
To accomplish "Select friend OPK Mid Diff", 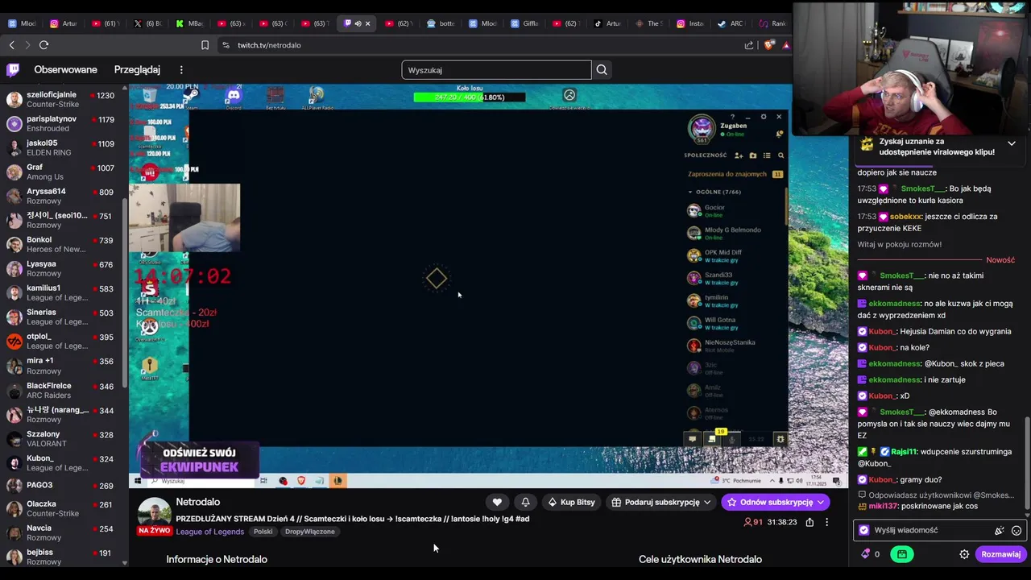I will (x=733, y=255).
